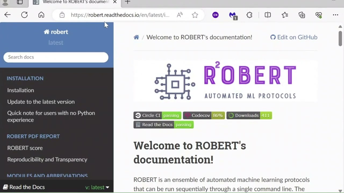
Task: Click the Read the Docs passing badge
Action: pyautogui.click(x=163, y=125)
